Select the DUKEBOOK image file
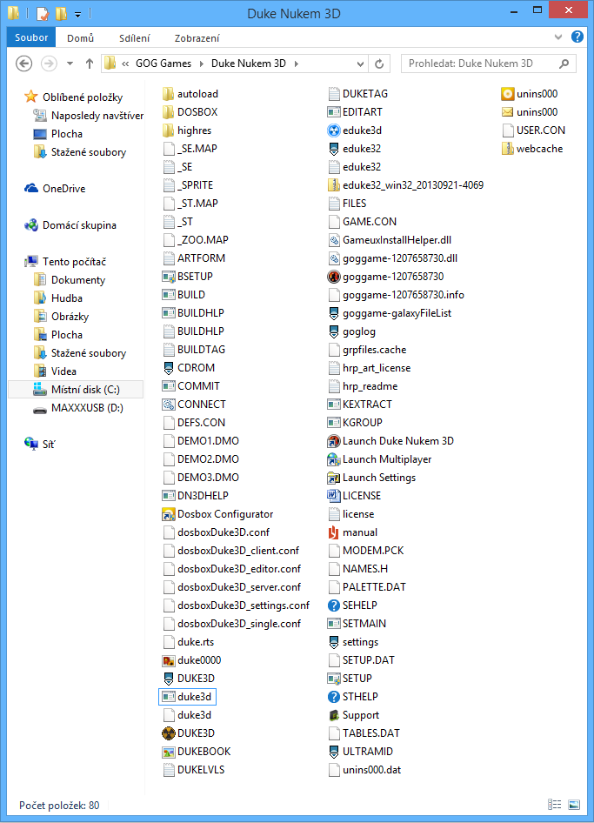 click(197, 752)
